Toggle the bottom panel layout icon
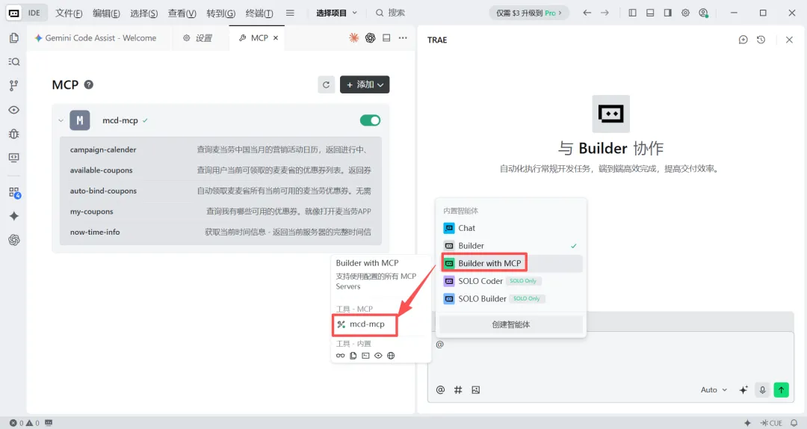Screen dimensions: 807x429 650,13
